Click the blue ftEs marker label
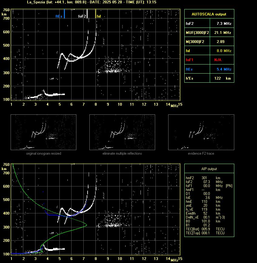This screenshot has height=263, width=257. pos(59,16)
